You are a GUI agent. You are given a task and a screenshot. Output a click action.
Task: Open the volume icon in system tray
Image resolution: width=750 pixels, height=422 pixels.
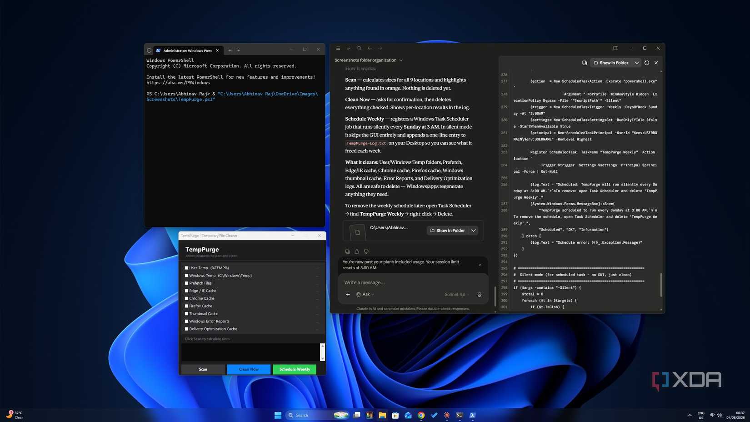tap(719, 415)
